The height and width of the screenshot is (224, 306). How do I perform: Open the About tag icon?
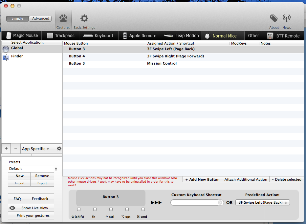point(274,18)
